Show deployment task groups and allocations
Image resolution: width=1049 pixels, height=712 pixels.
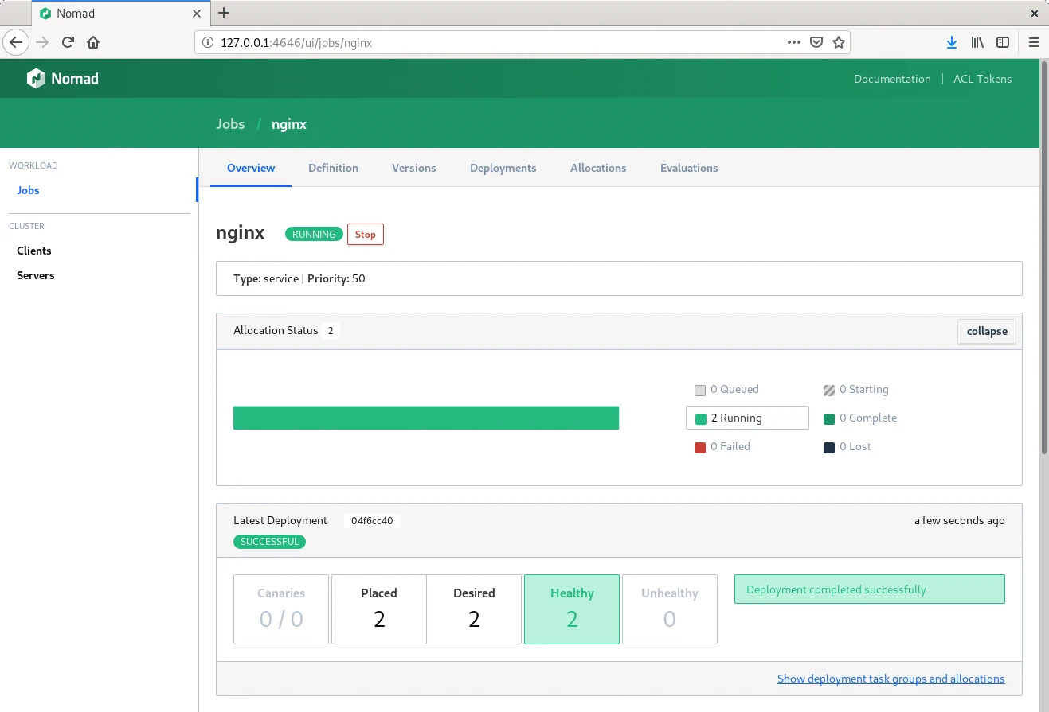pyautogui.click(x=890, y=679)
